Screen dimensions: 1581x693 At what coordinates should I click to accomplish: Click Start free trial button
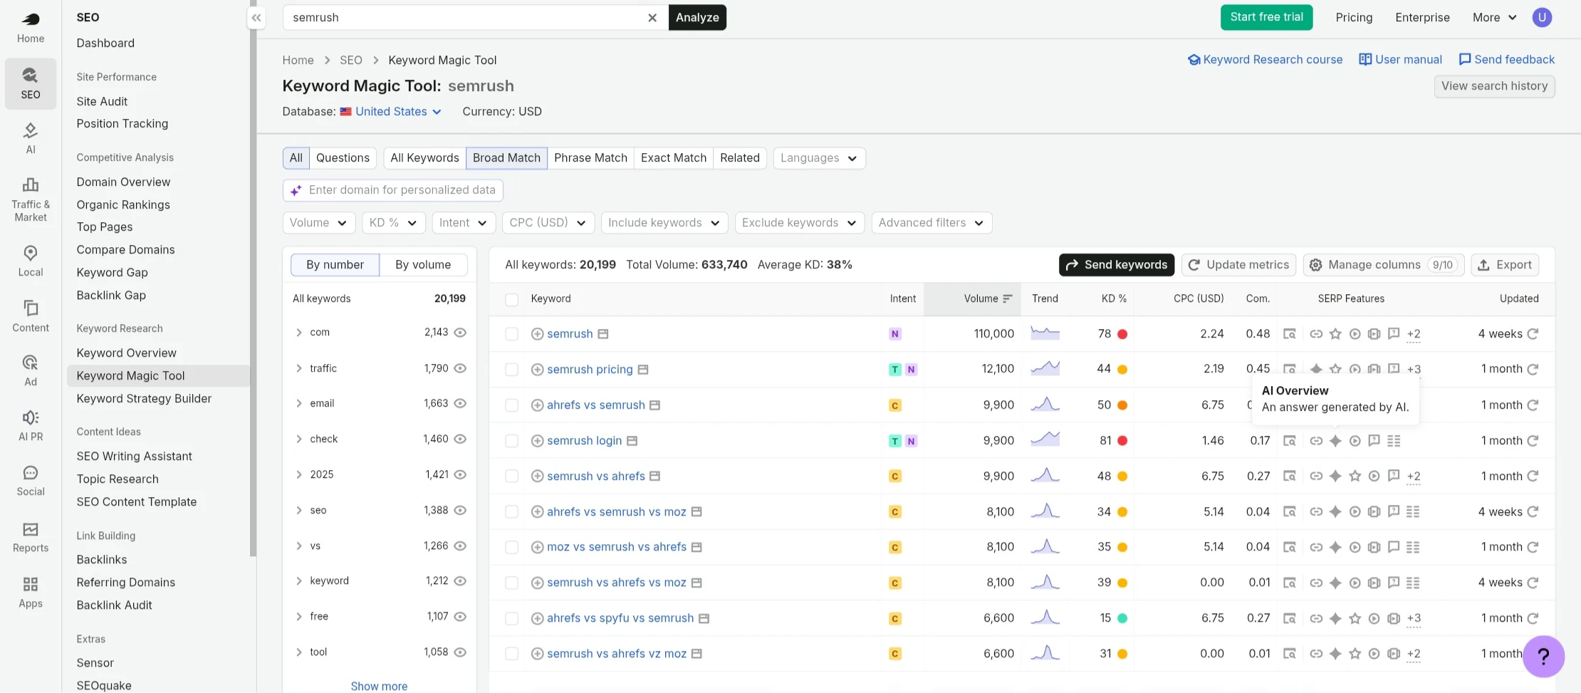tap(1266, 17)
